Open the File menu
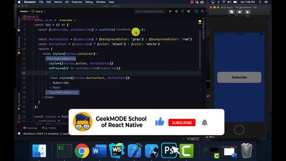This screenshot has height=161, width=286. 41,2
